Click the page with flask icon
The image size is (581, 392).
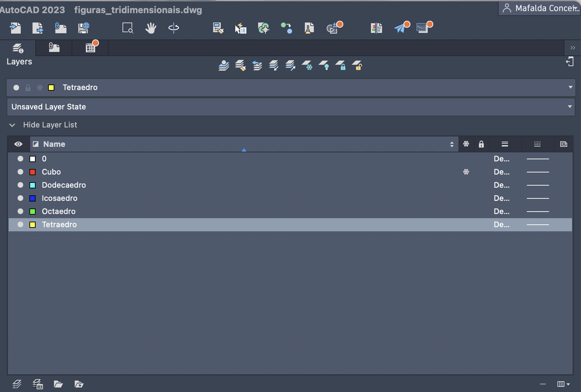[309, 28]
